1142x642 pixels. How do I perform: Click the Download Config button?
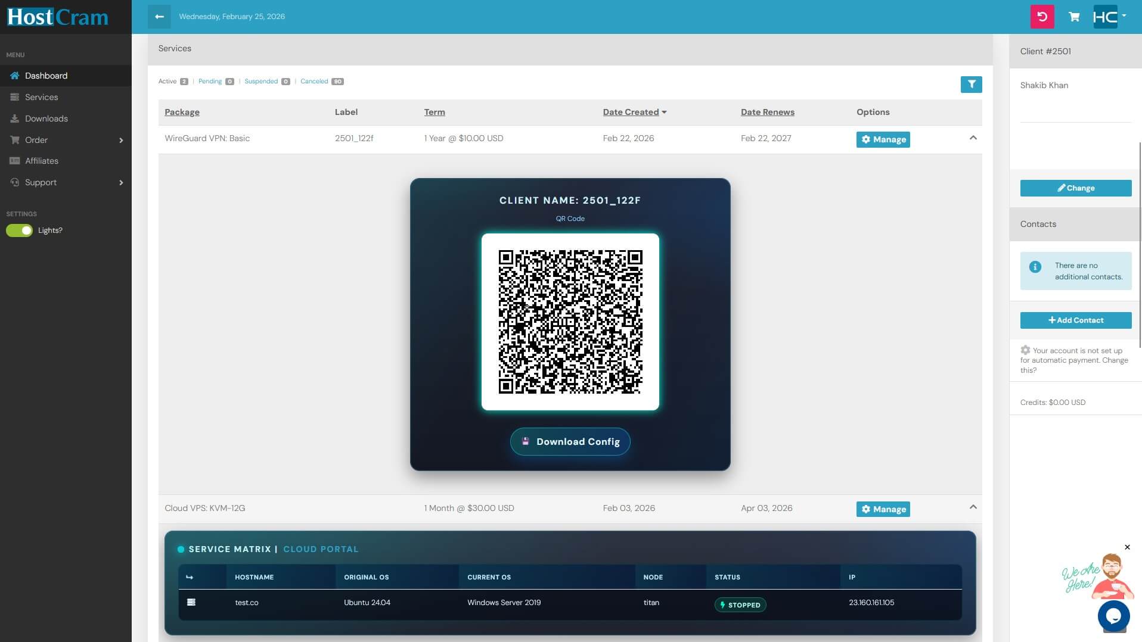click(x=570, y=442)
